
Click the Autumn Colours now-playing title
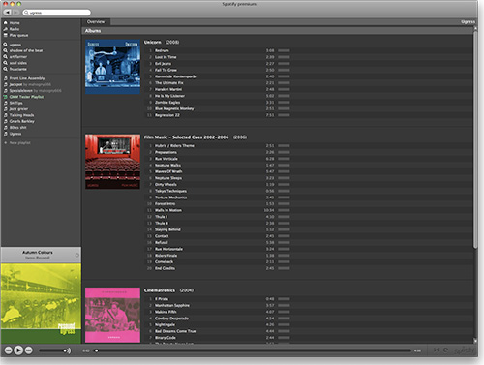click(x=38, y=253)
